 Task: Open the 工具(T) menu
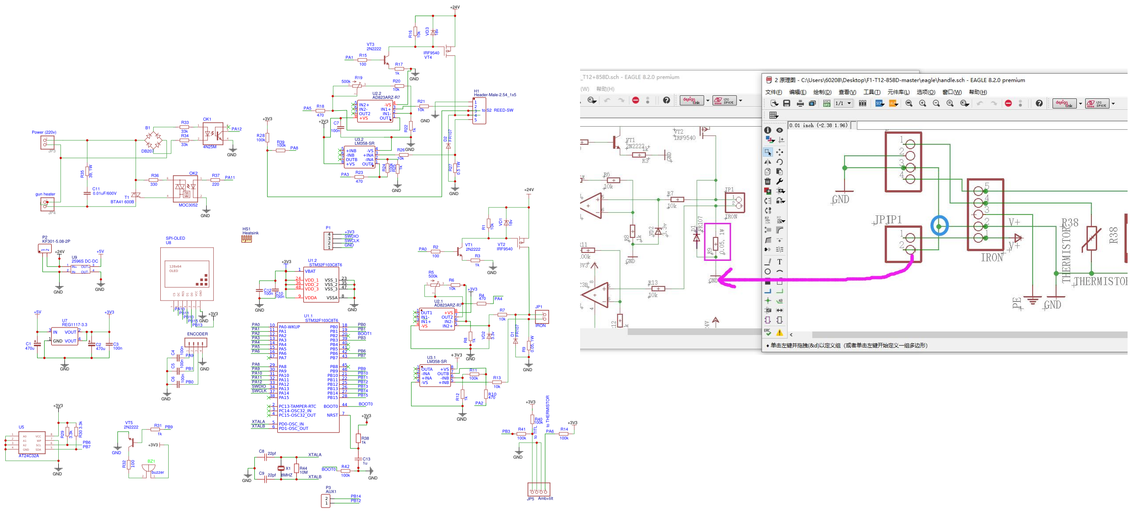(872, 92)
